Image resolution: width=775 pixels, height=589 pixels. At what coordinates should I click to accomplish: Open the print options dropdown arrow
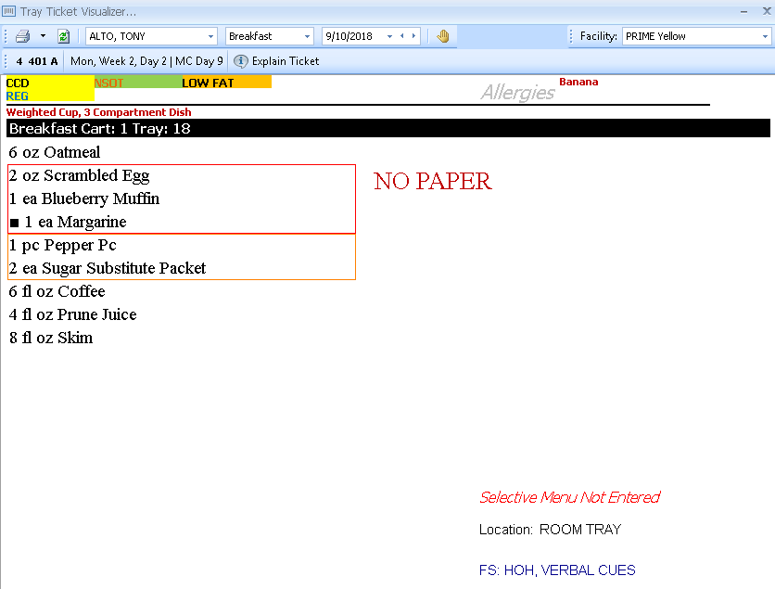42,36
